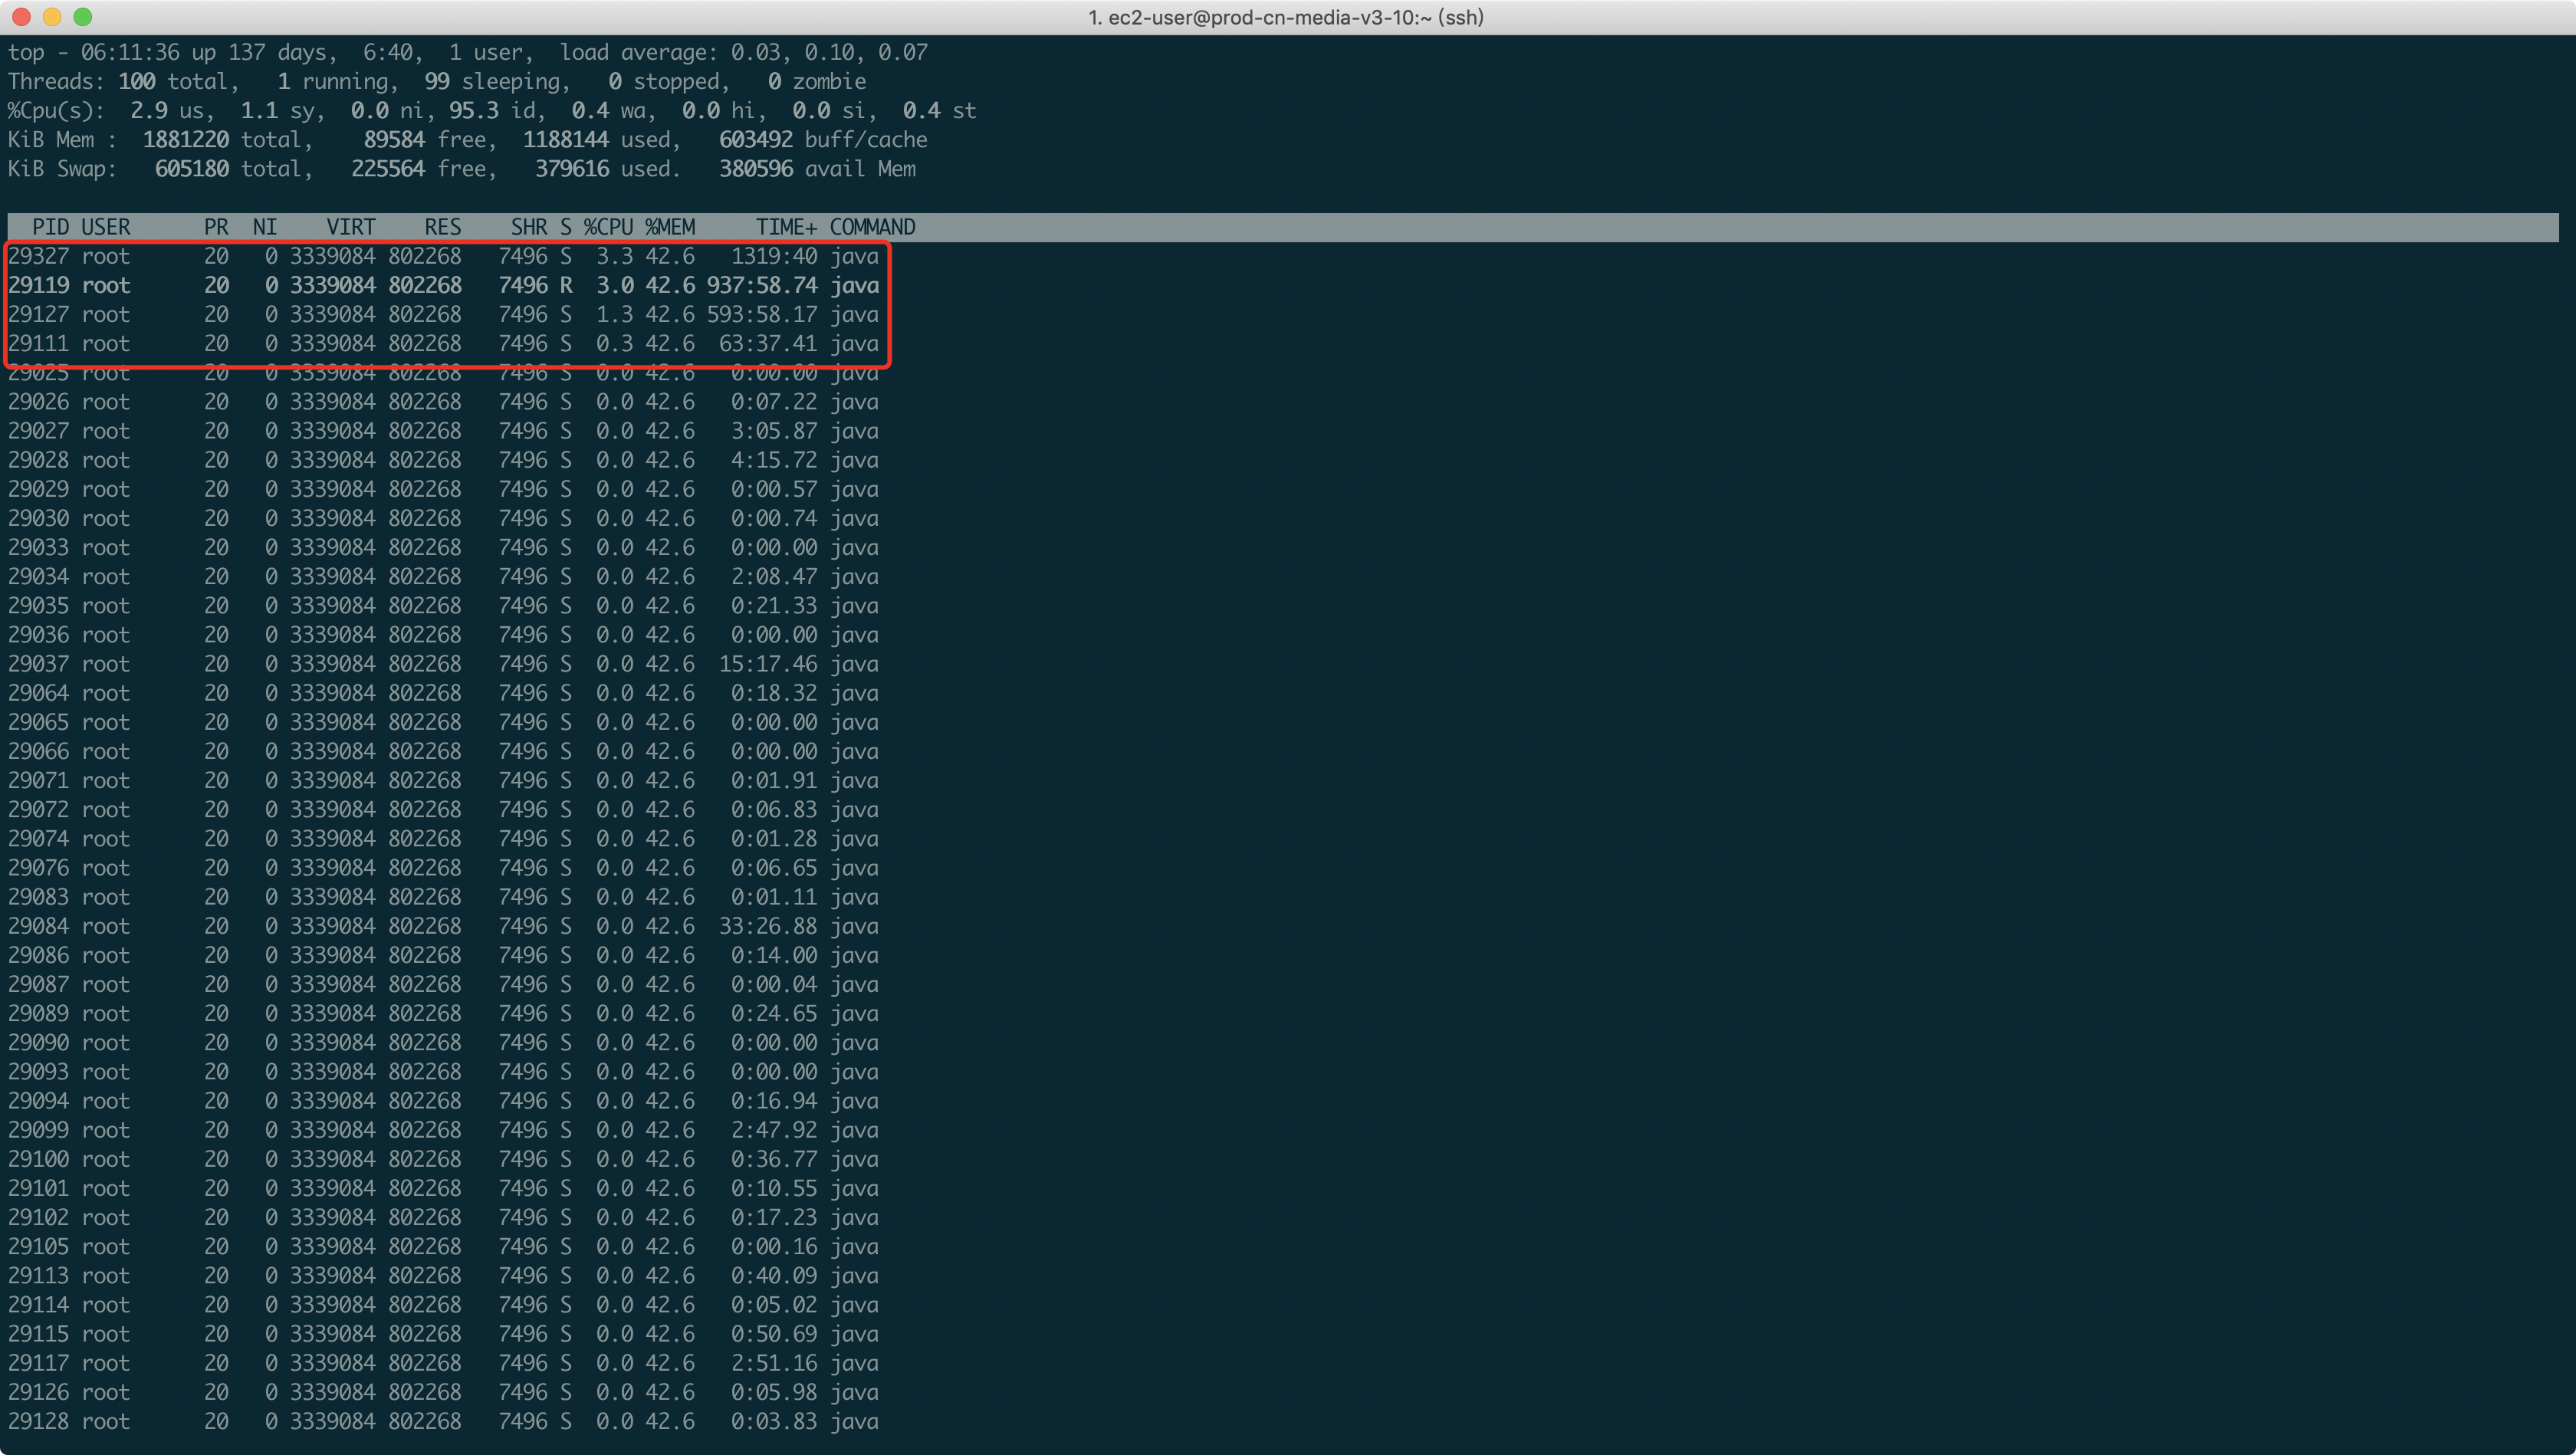
Task: Click the TIME+ column header
Action: 785,227
